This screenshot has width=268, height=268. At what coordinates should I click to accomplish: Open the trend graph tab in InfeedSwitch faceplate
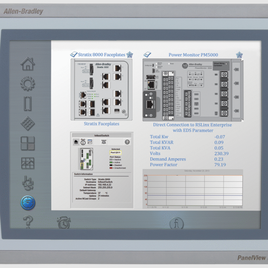[x=90, y=142]
